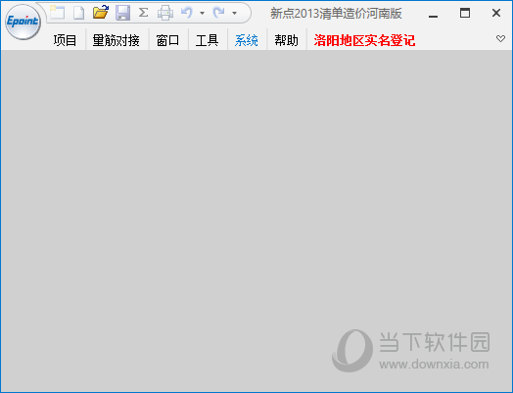Open the 量筋对接 menu
This screenshot has height=393, width=513.
point(117,40)
